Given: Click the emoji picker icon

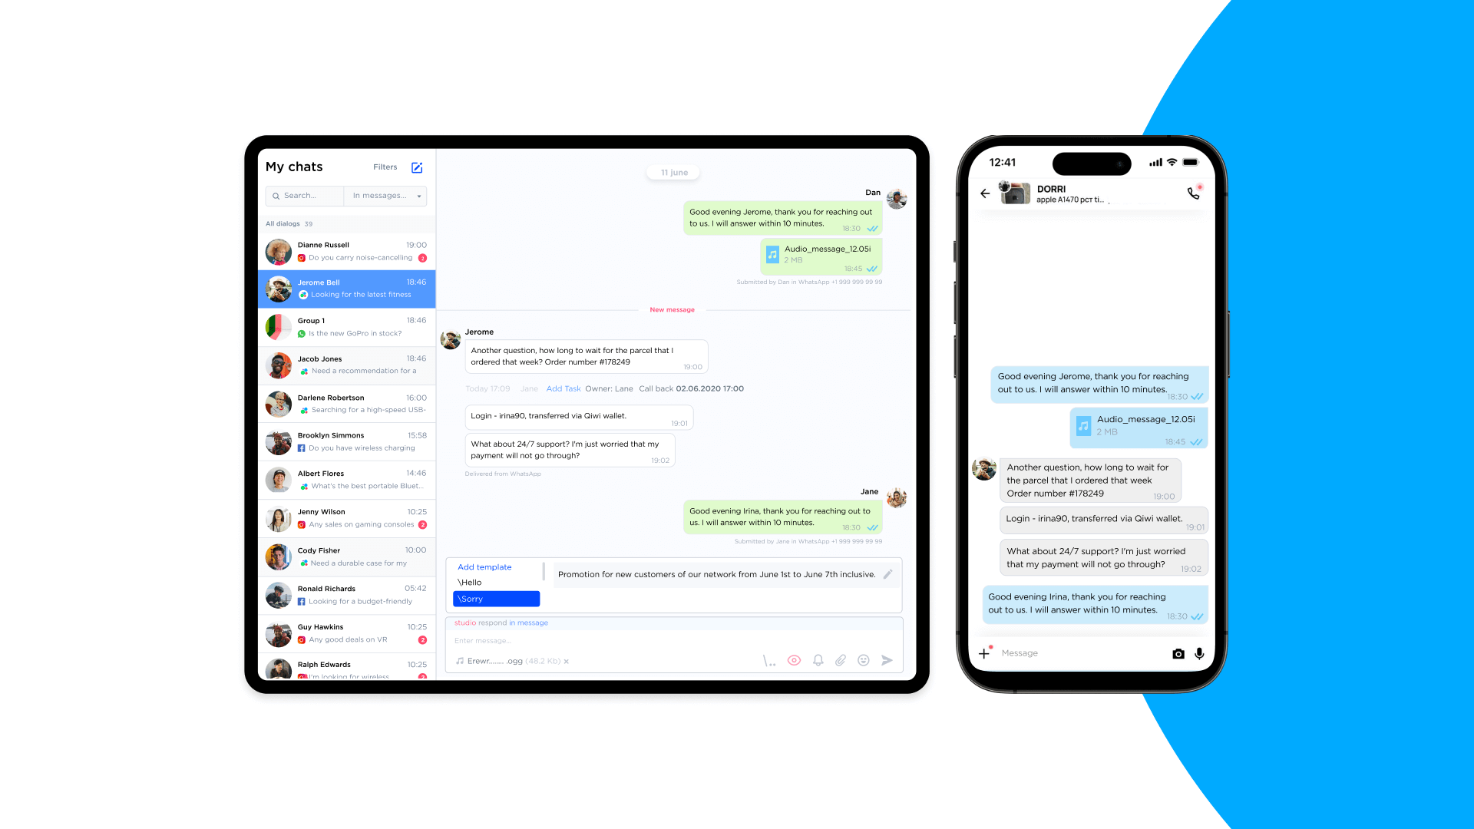Looking at the screenshot, I should pos(864,660).
